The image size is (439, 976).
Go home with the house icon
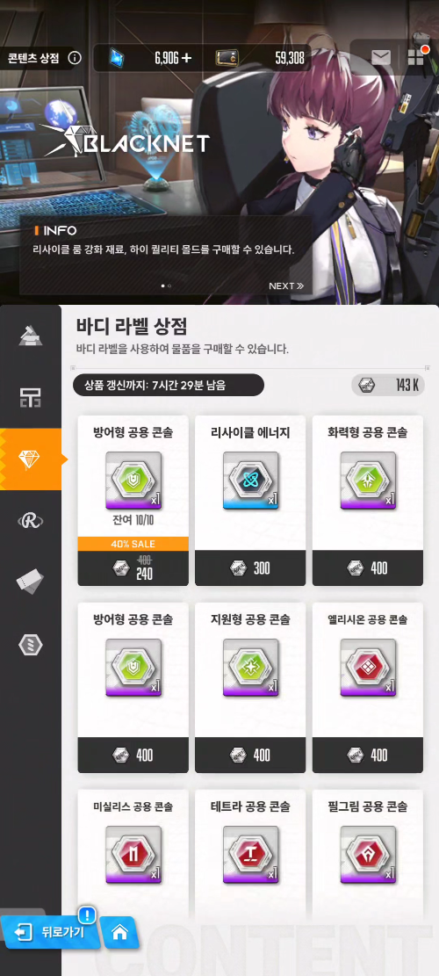[x=119, y=932]
